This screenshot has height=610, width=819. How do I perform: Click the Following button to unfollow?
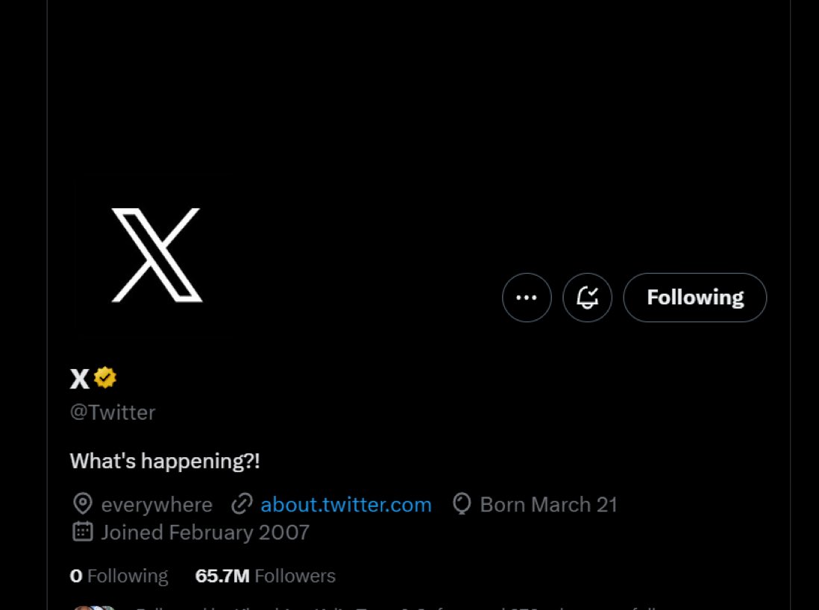click(694, 298)
